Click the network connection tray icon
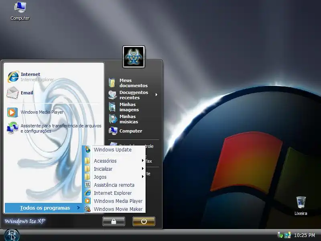321x241 pixels. coord(288,235)
